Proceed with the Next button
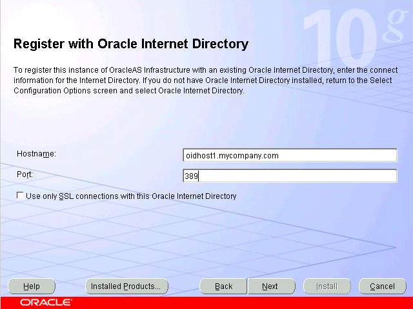 pyautogui.click(x=271, y=286)
